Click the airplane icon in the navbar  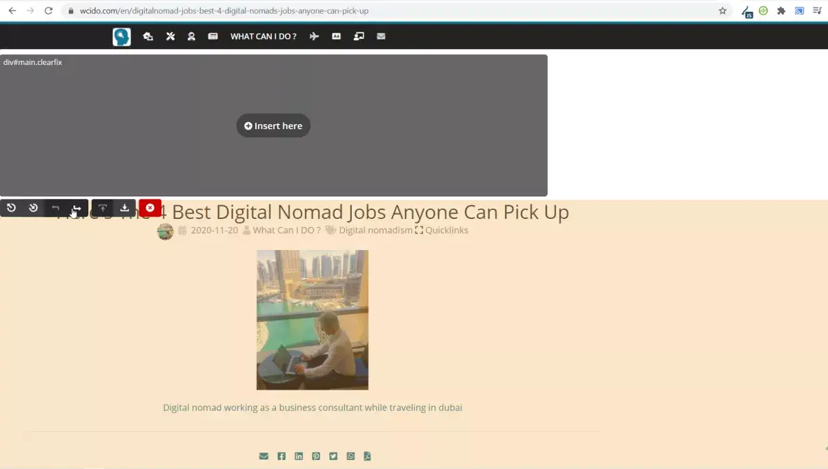314,37
